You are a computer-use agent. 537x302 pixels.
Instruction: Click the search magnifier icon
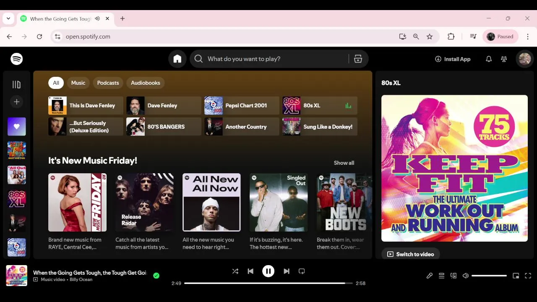pyautogui.click(x=199, y=59)
